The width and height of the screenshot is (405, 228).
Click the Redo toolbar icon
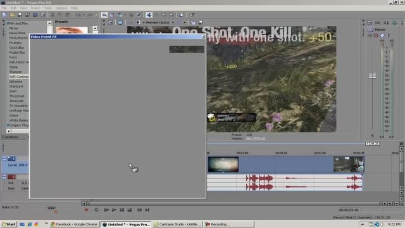[90, 15]
